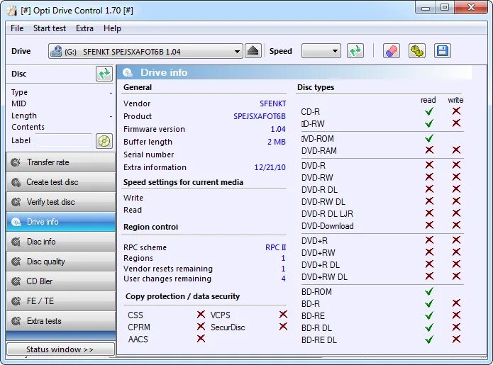The width and height of the screenshot is (493, 365).
Task: Click the CD-R write cross mark
Action: [456, 111]
